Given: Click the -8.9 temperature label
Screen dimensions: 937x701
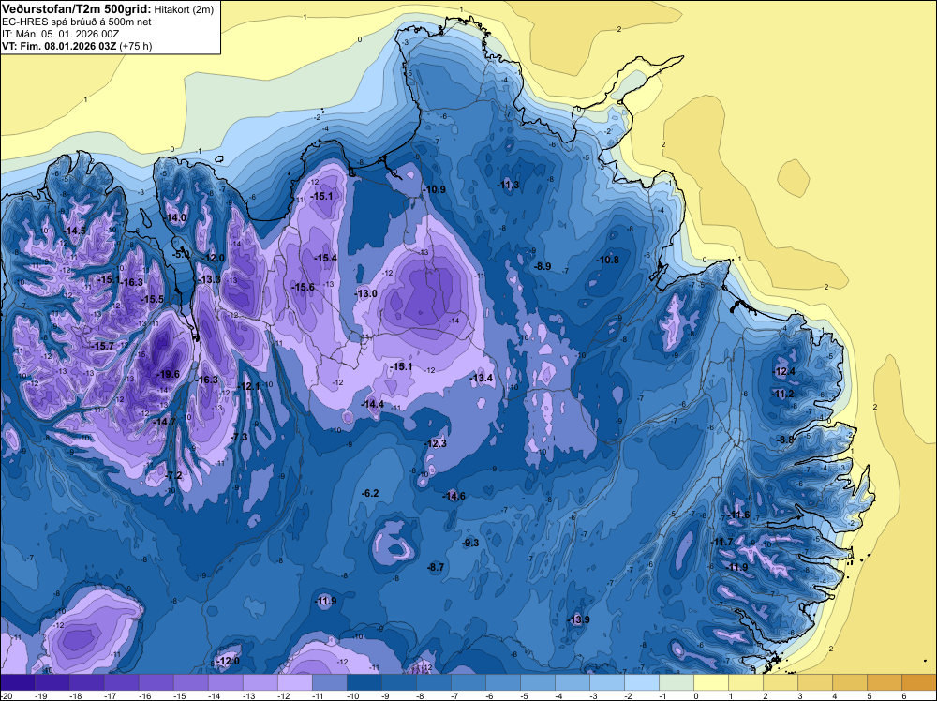Looking at the screenshot, I should click(x=542, y=266).
